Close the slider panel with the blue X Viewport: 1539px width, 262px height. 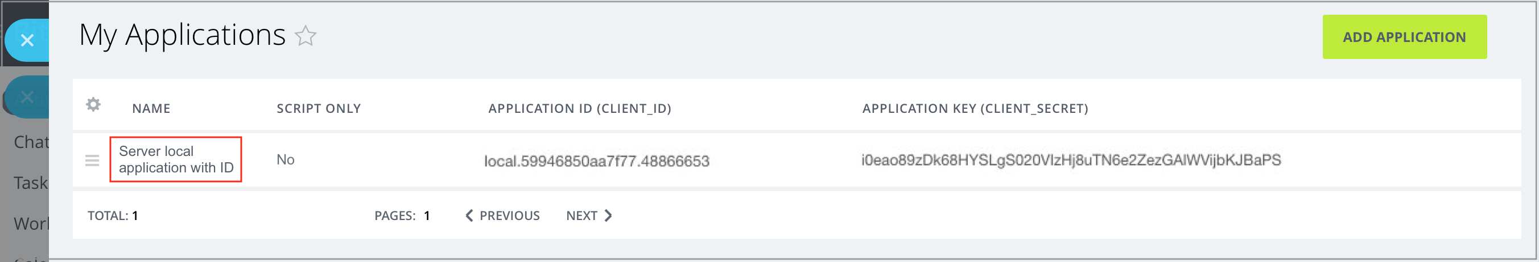[x=27, y=40]
